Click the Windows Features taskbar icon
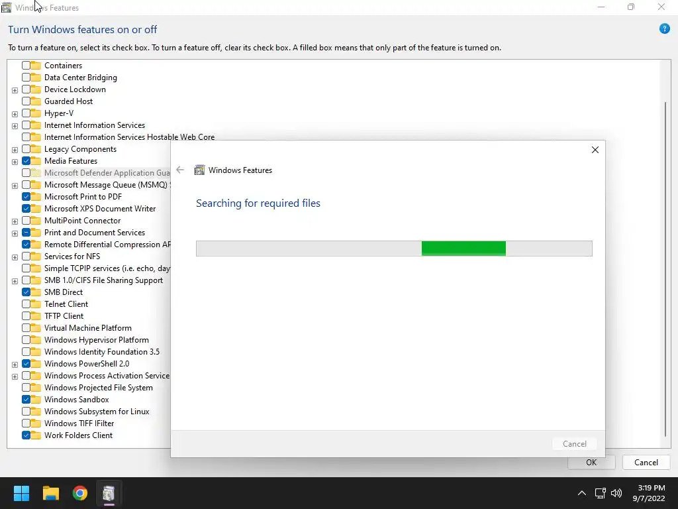 [x=109, y=493]
